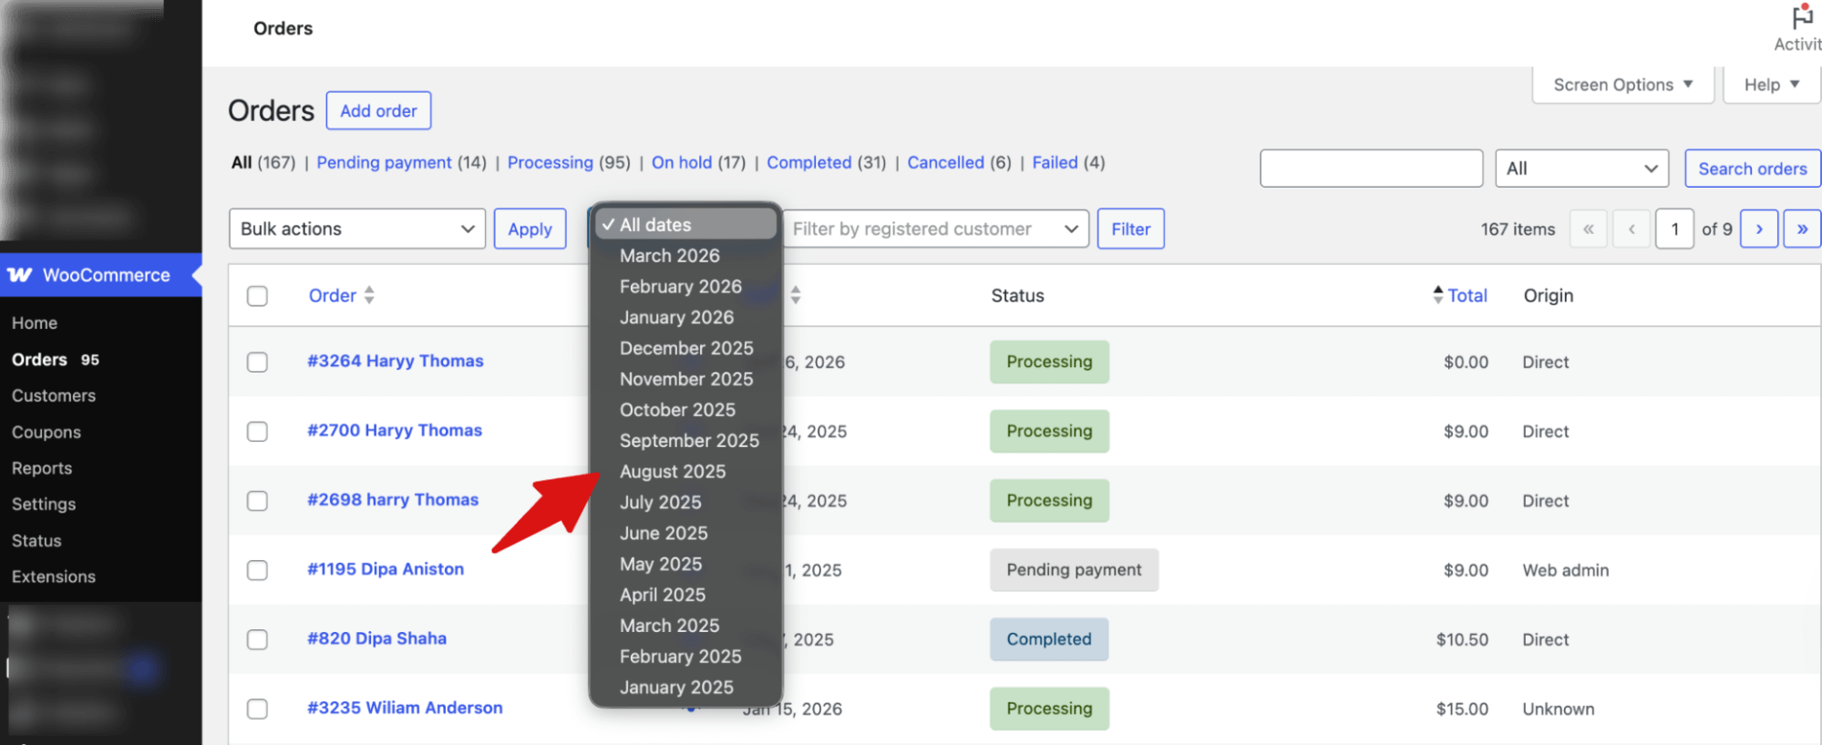The image size is (1822, 745).
Task: Tick the checkbox for #1195 Dipa Aniston
Action: click(x=257, y=570)
